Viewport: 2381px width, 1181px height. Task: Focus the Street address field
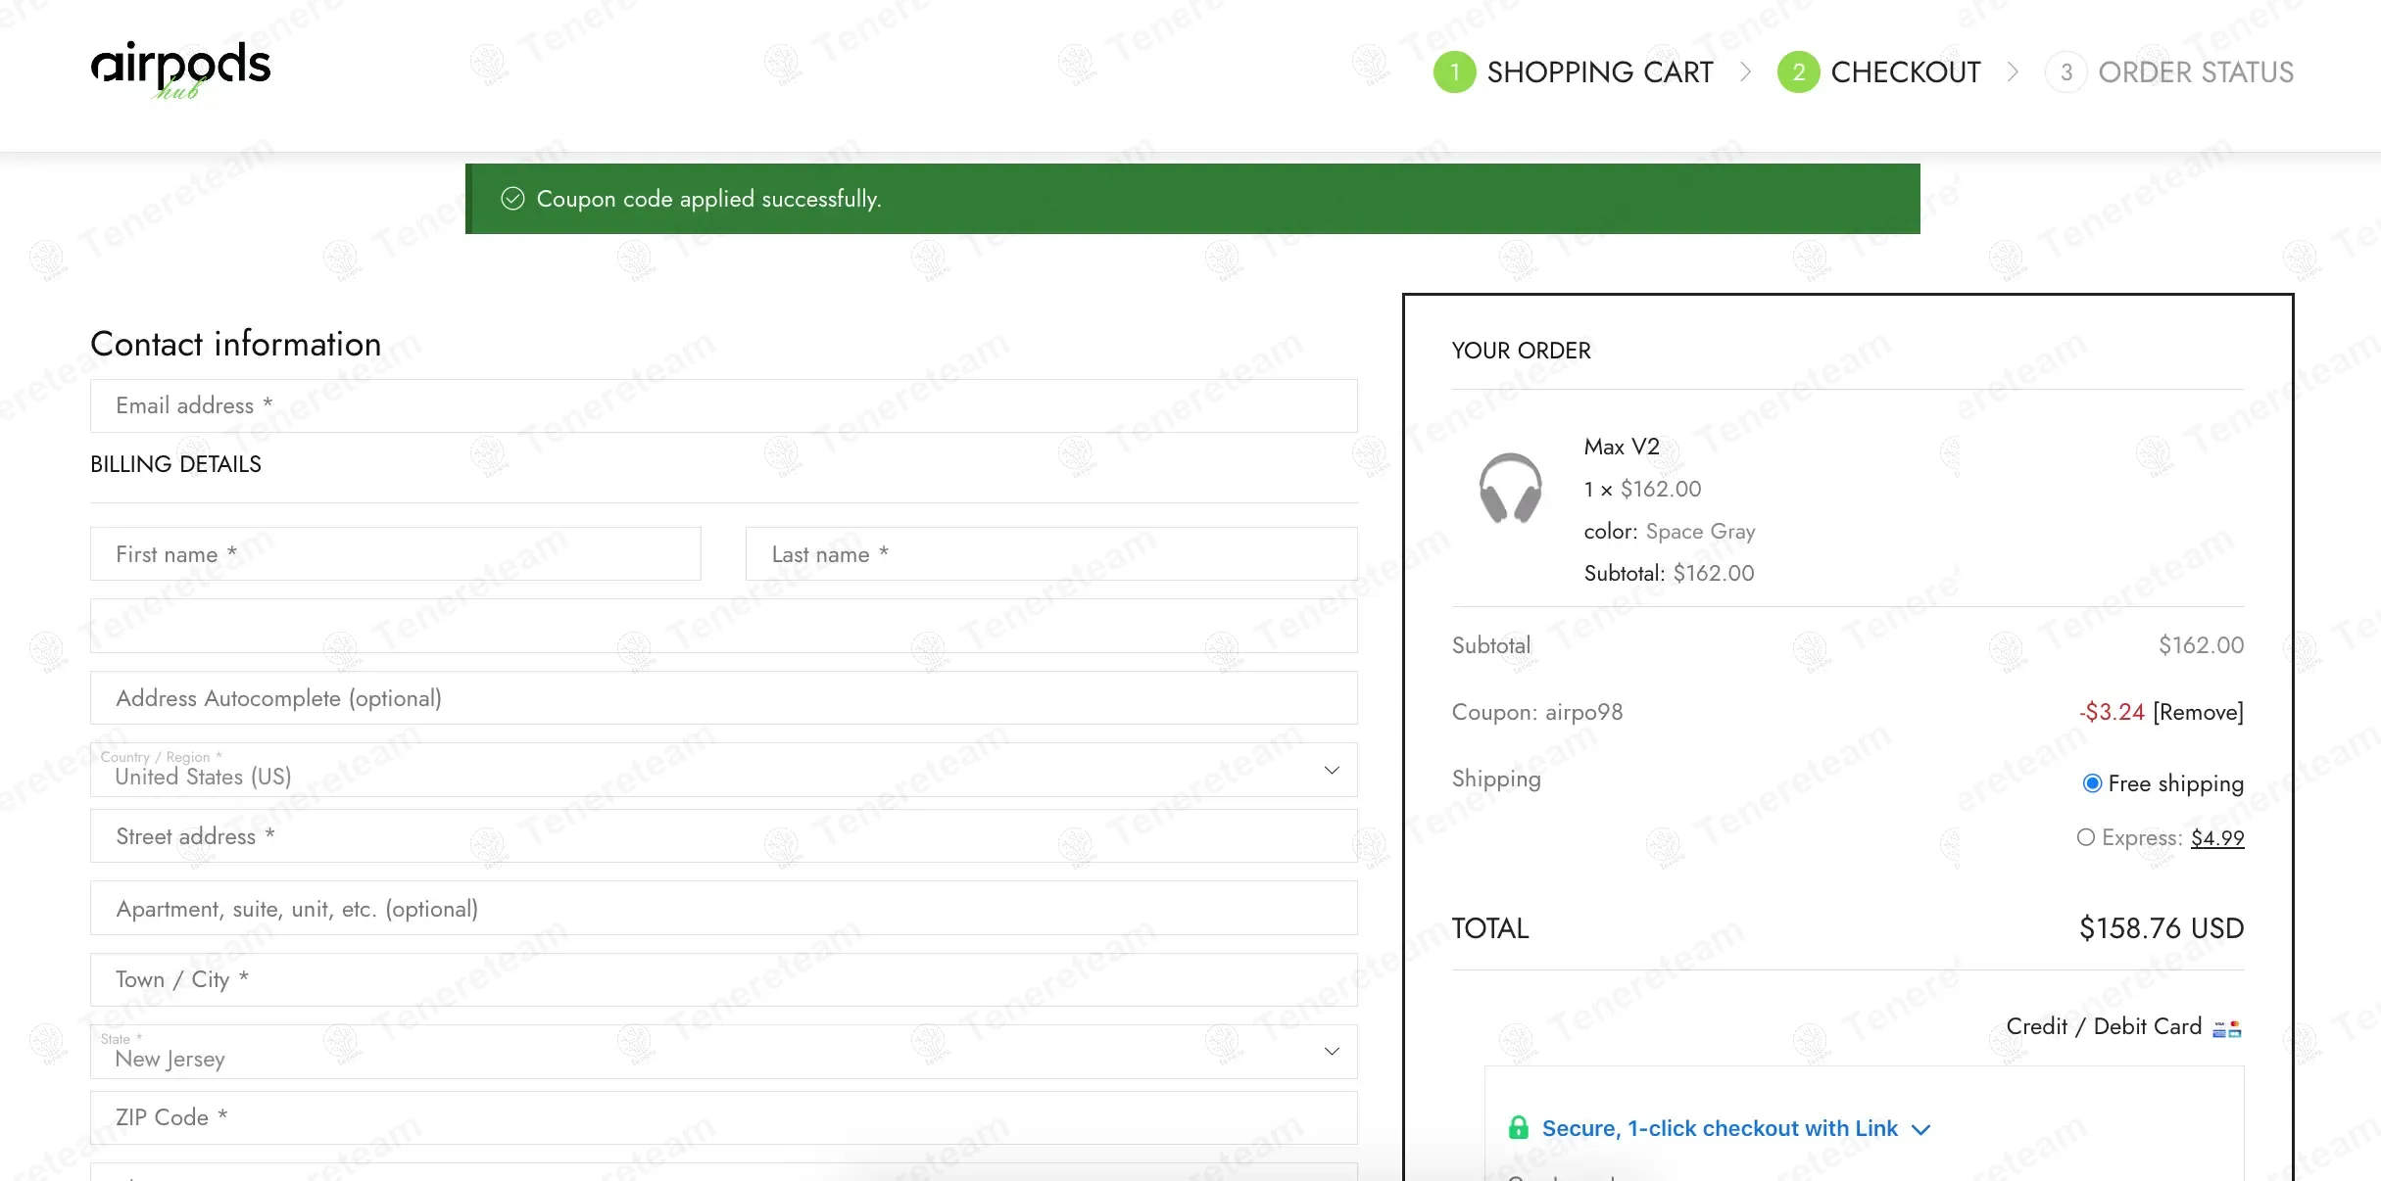coord(724,836)
